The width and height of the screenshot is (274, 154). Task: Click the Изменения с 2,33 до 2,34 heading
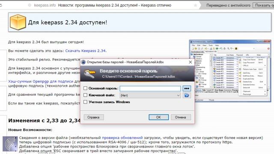tap(44, 121)
